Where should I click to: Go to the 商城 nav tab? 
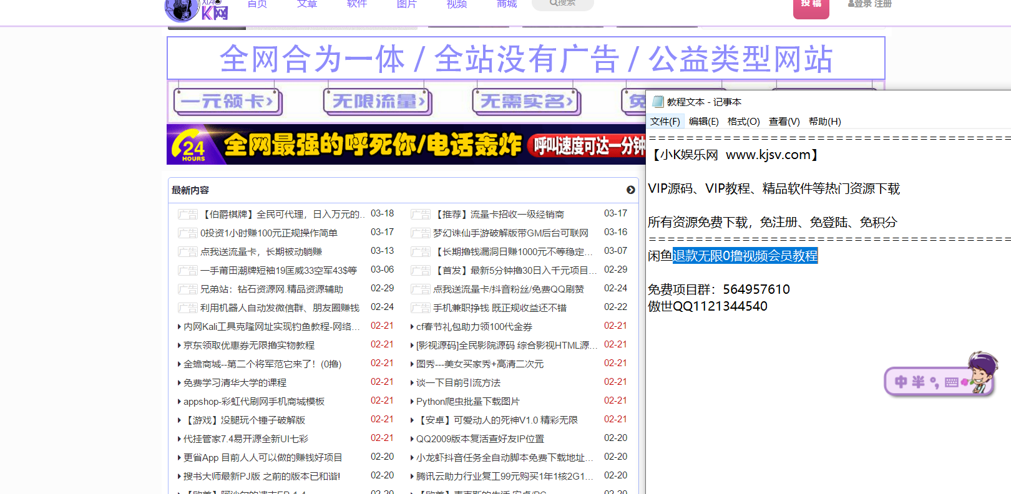click(507, 4)
